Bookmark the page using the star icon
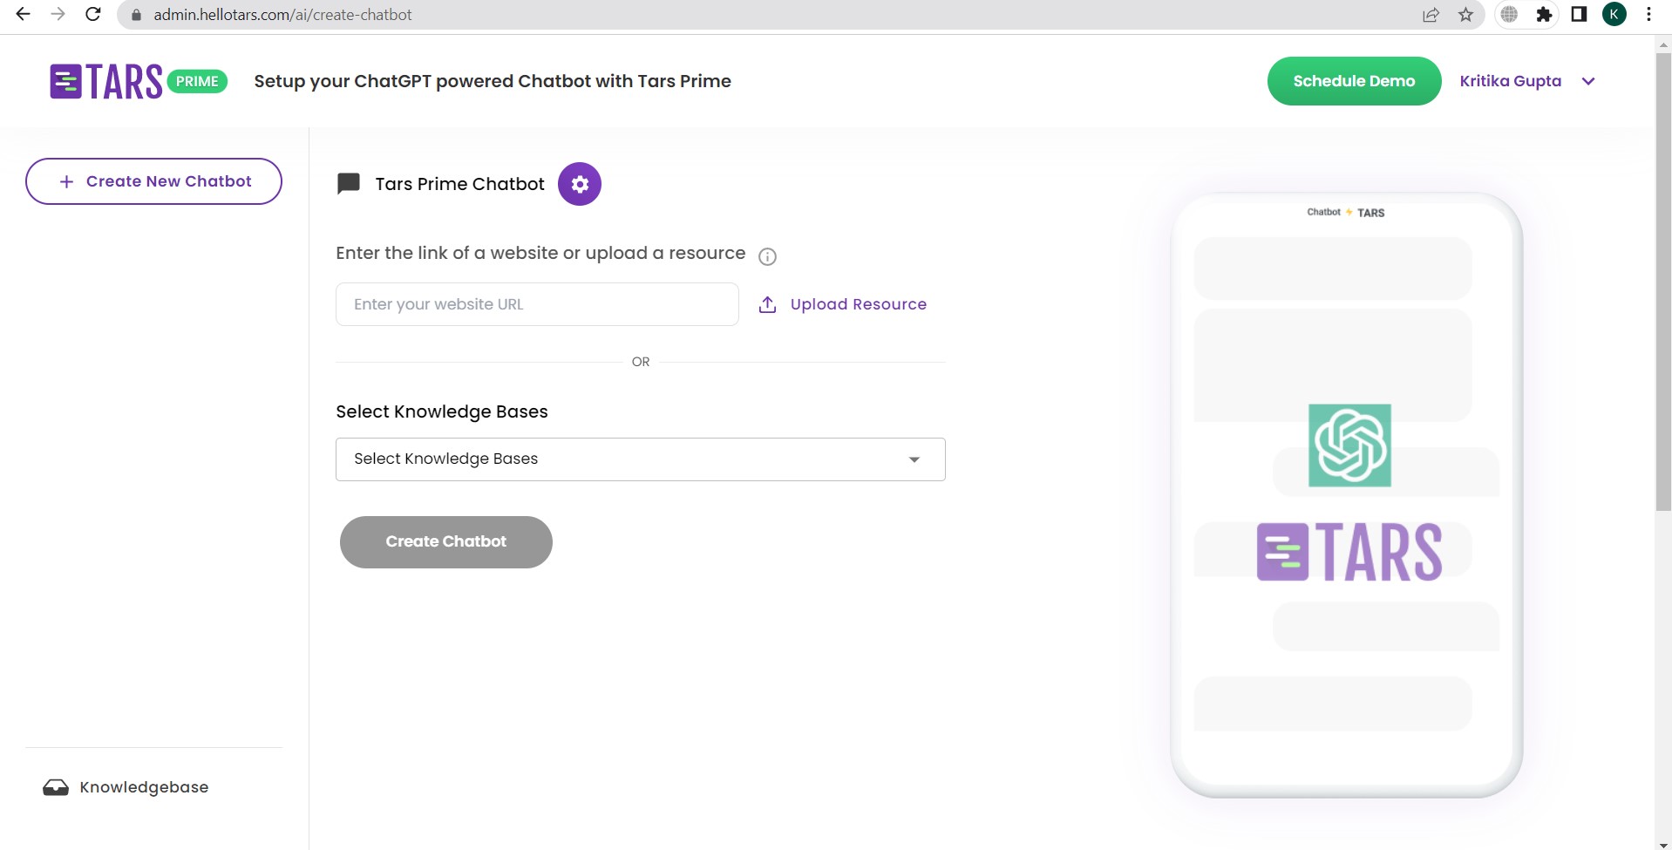 click(1465, 14)
